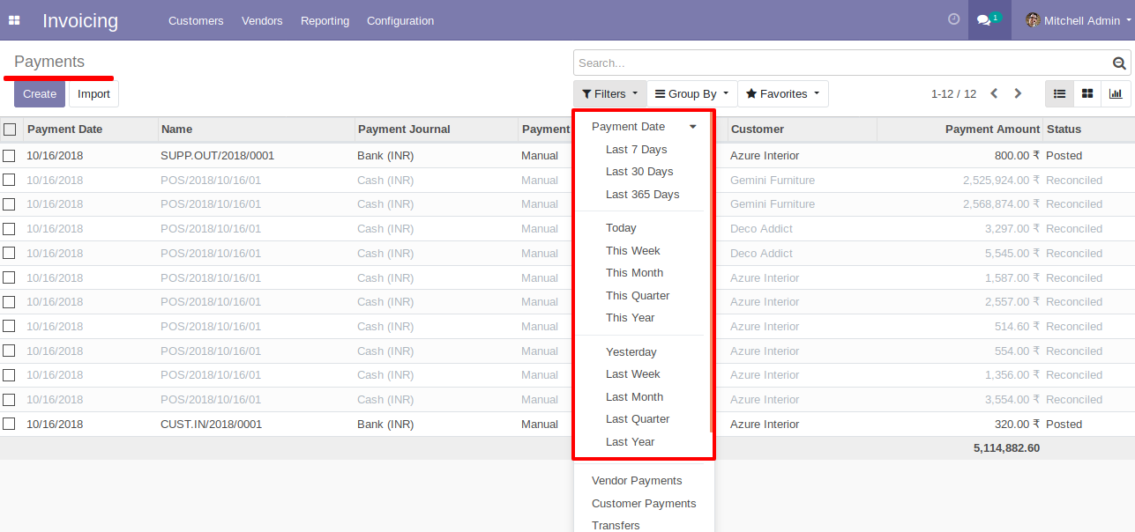Screen dimensions: 1135x532
Task: Select checkbox for the 2,557.00 payment row
Action: coord(9,302)
